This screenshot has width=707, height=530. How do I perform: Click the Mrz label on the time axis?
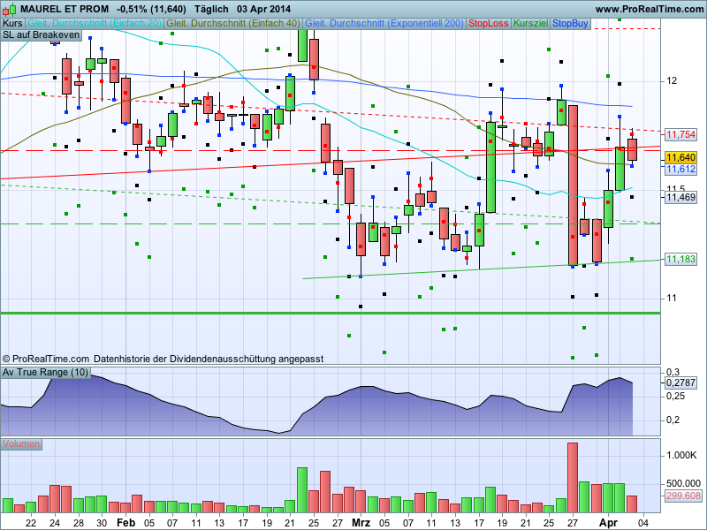click(361, 523)
